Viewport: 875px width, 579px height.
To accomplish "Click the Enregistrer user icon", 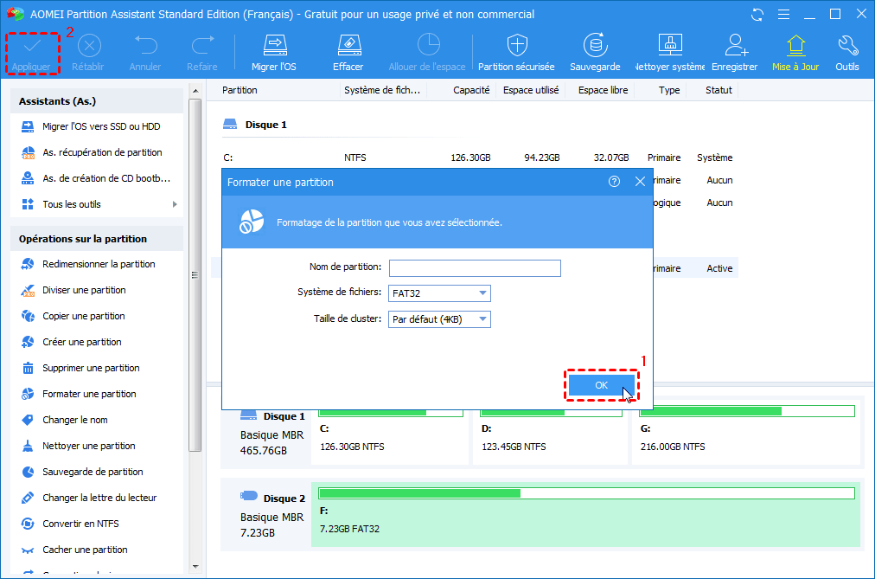I will click(736, 45).
